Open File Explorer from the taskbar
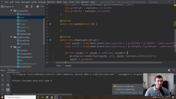 click(47, 97)
